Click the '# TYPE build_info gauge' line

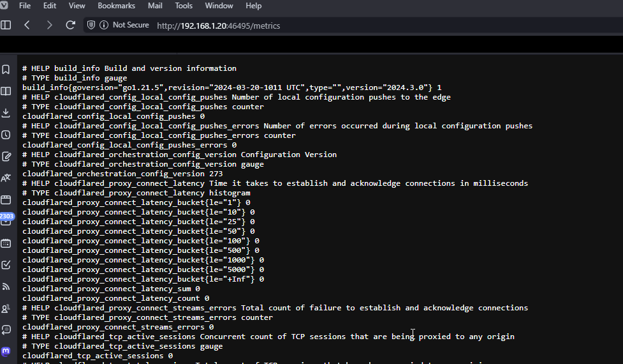click(x=75, y=78)
